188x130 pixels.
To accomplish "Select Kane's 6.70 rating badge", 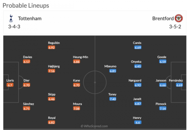I will pos(76,85).
